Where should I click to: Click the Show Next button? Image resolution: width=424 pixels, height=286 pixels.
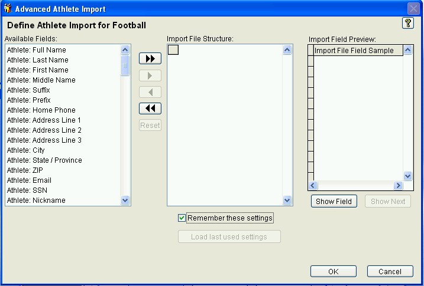pyautogui.click(x=388, y=201)
